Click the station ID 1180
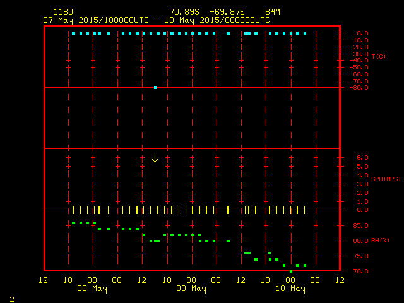Image resolution: width=404 pixels, height=303 pixels. pyautogui.click(x=63, y=12)
